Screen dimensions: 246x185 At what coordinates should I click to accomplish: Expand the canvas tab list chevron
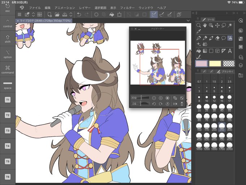[188, 21]
